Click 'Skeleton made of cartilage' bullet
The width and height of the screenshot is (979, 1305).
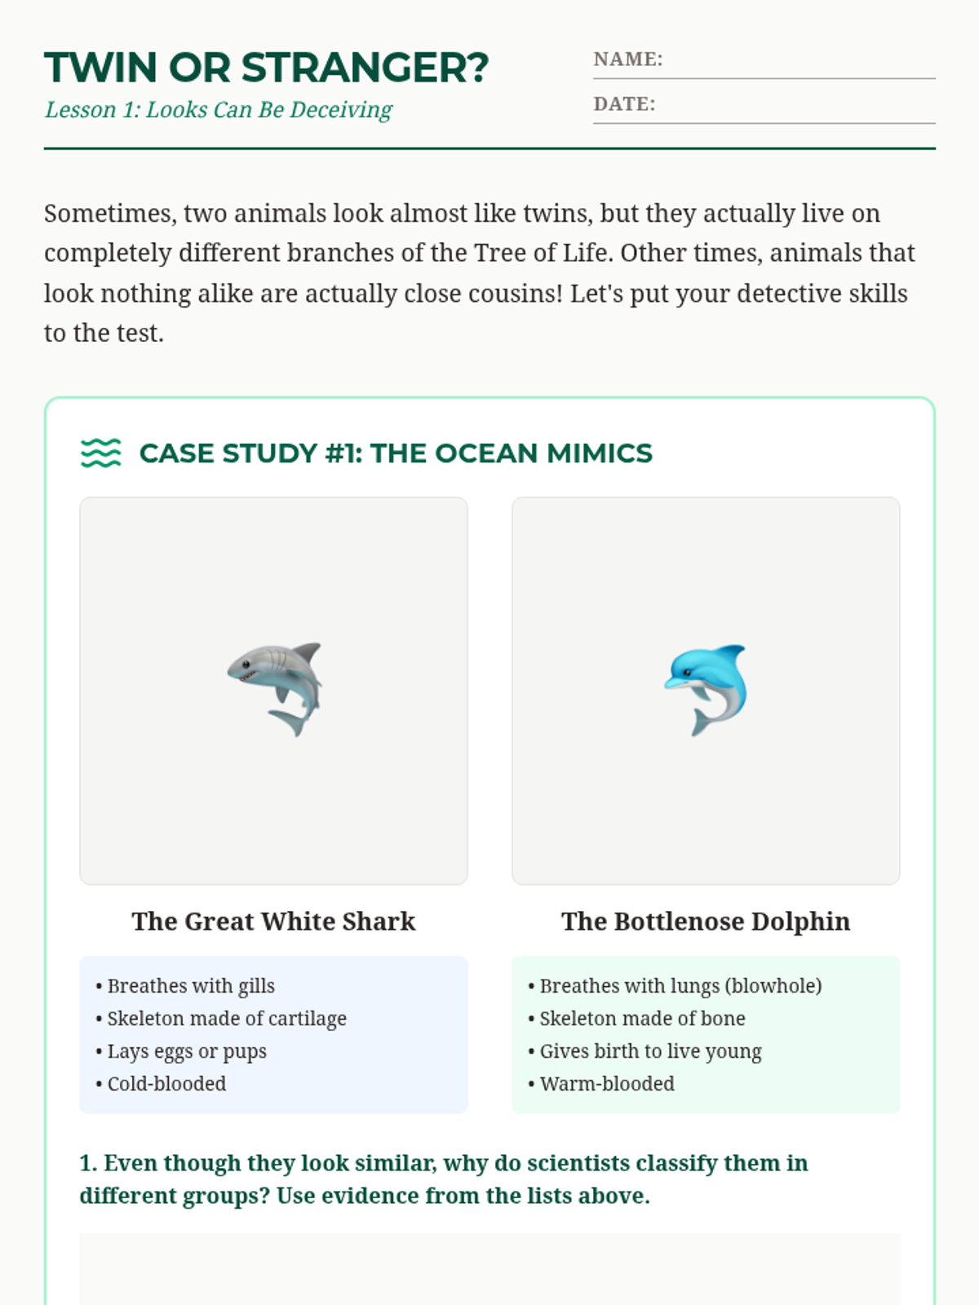tap(221, 1019)
